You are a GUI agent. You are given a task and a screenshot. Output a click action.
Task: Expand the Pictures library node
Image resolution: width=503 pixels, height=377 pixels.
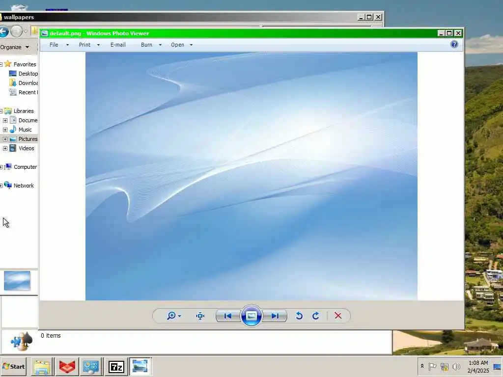coord(5,139)
